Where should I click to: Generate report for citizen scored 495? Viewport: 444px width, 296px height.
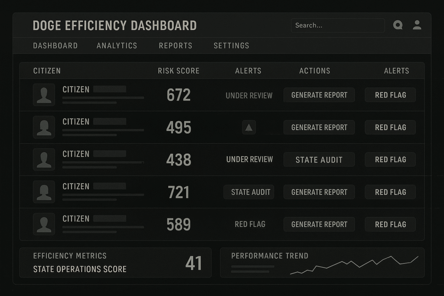[319, 127]
